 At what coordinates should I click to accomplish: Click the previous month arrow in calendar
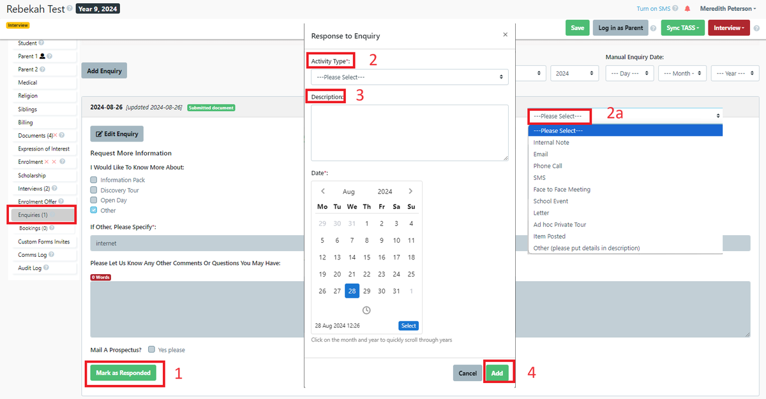[323, 191]
